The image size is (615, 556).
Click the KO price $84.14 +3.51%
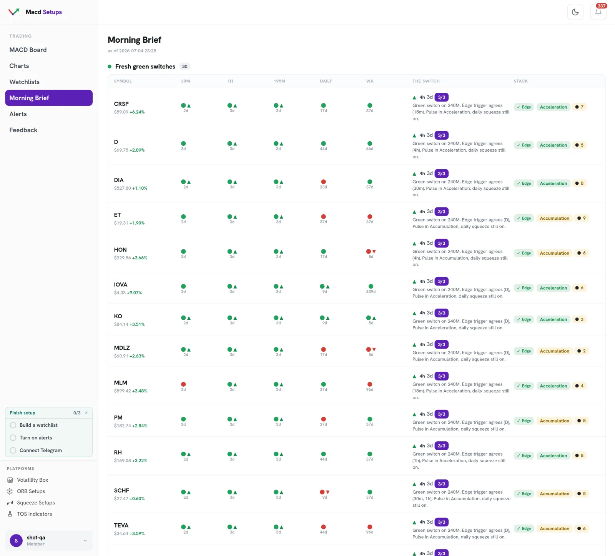129,324
